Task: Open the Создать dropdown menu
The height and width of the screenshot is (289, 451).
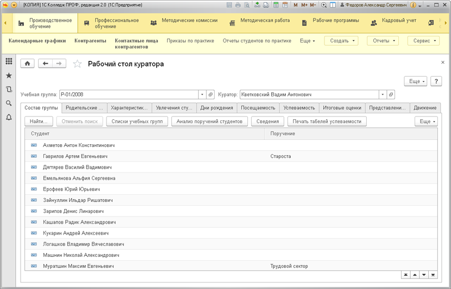Action: pyautogui.click(x=341, y=41)
